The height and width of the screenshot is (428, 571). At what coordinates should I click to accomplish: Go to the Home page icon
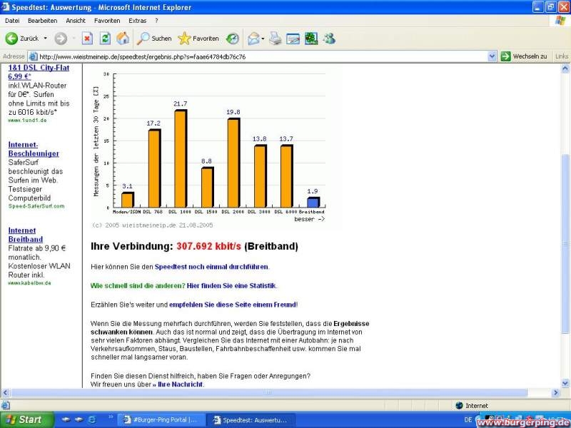123,39
